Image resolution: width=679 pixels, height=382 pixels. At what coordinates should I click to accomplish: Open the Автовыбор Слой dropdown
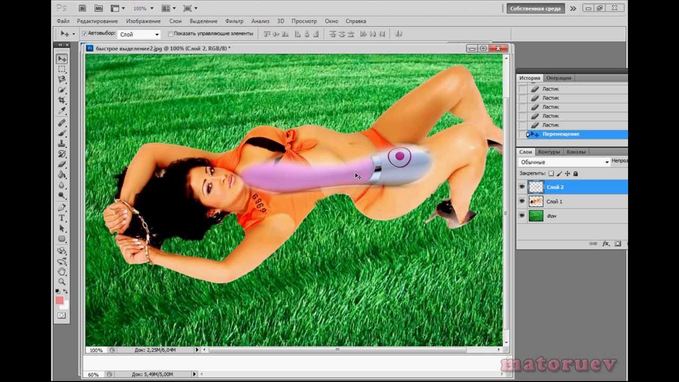coord(139,34)
